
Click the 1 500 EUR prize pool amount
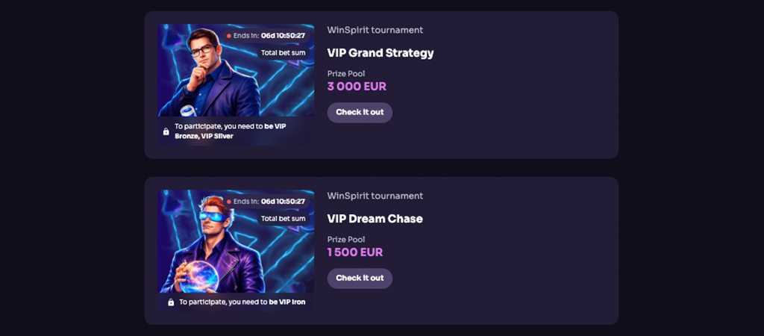[x=354, y=252]
